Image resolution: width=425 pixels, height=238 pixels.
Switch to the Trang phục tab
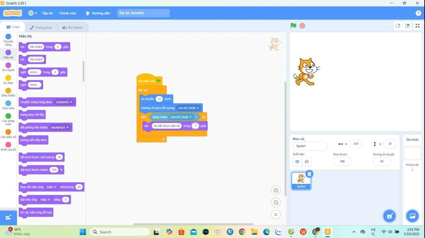pos(41,27)
